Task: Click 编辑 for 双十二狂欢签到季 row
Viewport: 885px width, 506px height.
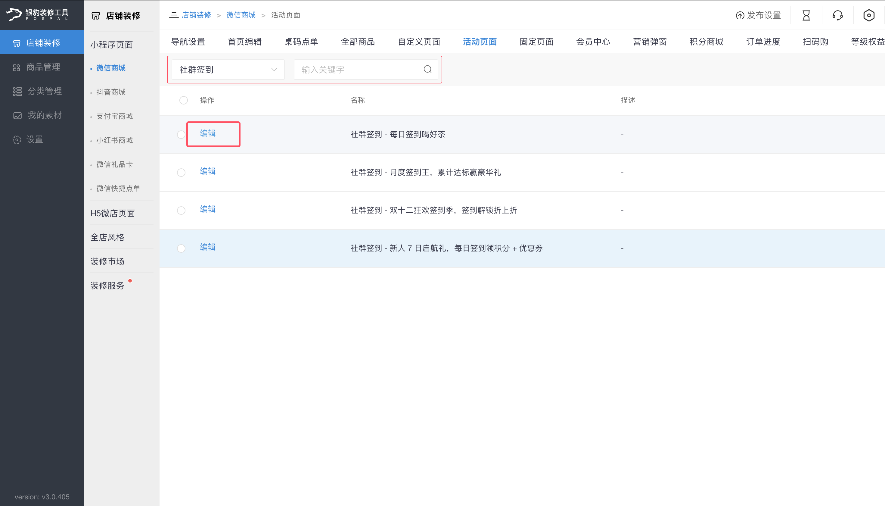Action: click(x=208, y=209)
